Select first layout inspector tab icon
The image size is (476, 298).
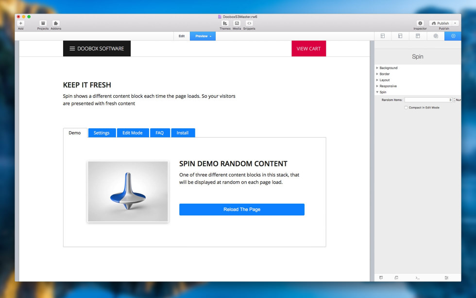pos(383,36)
